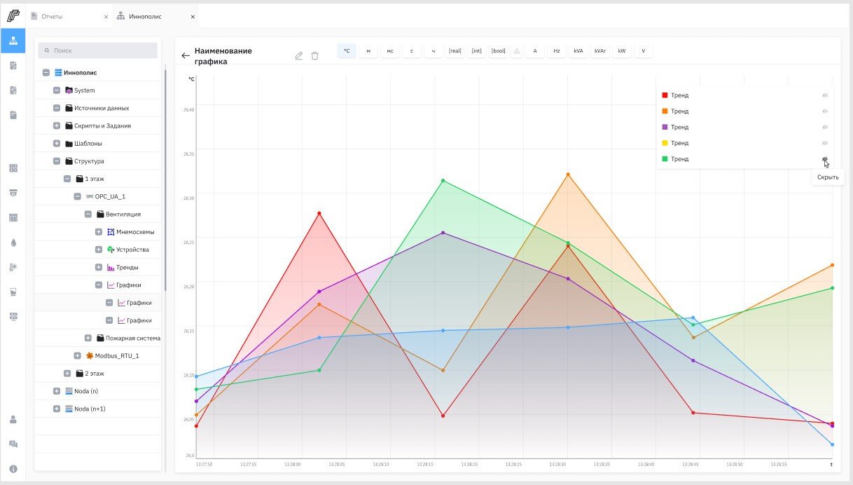
Task: Expand the Скрипты и Задания folder
Action: (57, 126)
